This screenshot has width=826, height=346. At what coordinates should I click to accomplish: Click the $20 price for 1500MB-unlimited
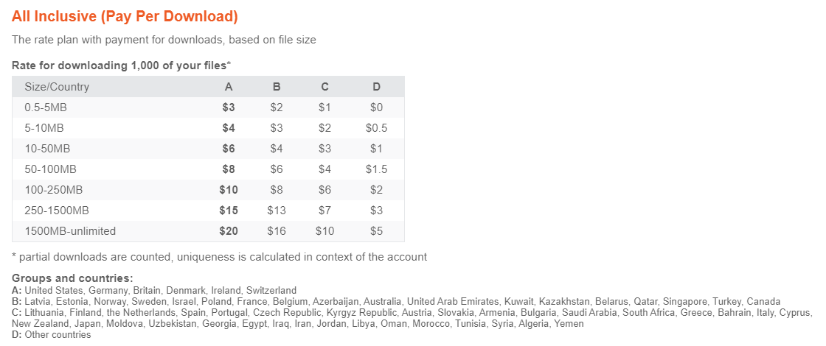[x=229, y=231]
